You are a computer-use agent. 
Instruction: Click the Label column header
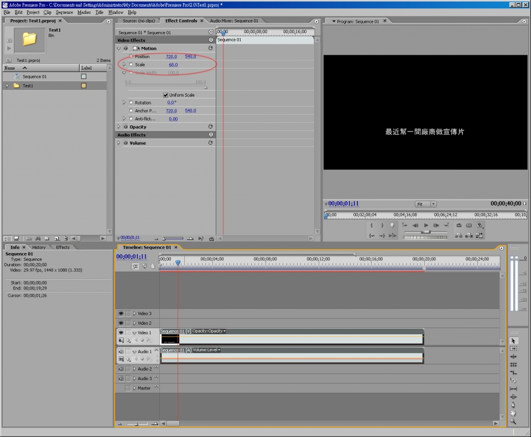click(x=86, y=68)
